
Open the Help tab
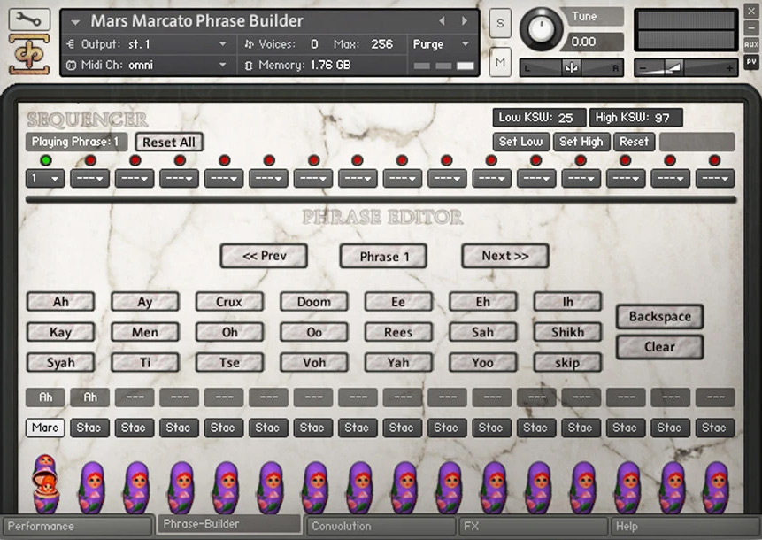[685, 527]
